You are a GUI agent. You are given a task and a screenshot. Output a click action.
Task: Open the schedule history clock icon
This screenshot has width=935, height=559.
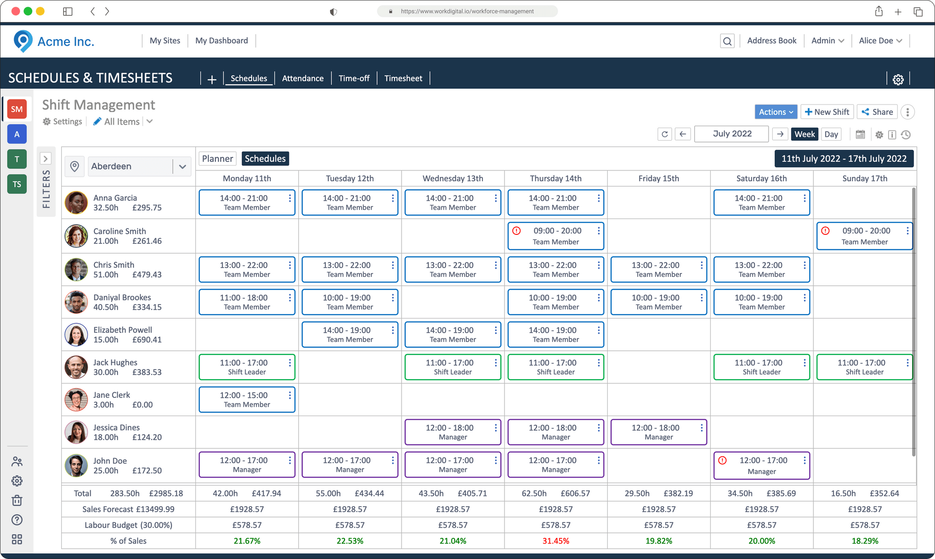(x=906, y=134)
